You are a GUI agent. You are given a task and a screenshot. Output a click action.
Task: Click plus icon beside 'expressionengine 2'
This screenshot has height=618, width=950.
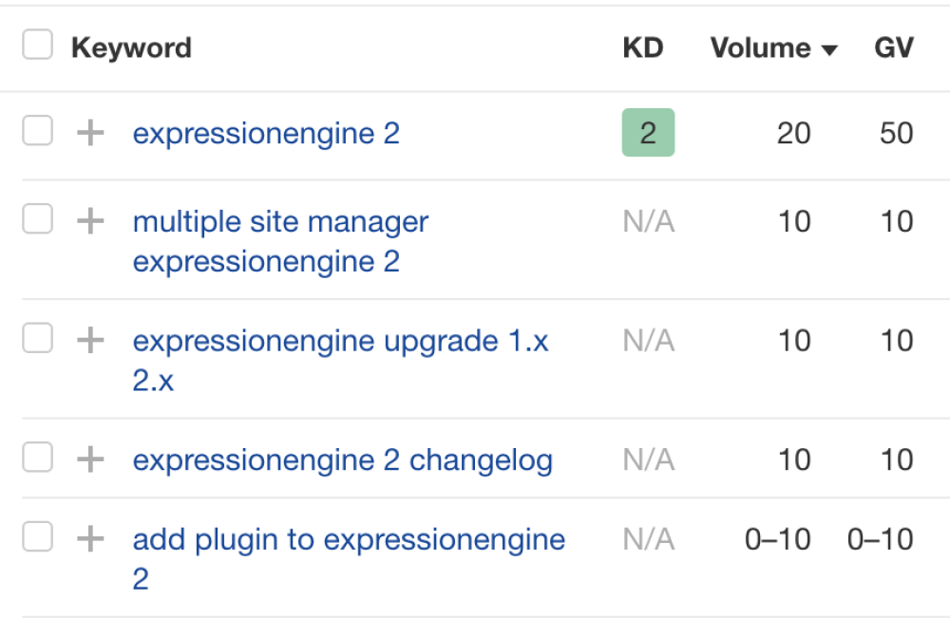(x=90, y=134)
